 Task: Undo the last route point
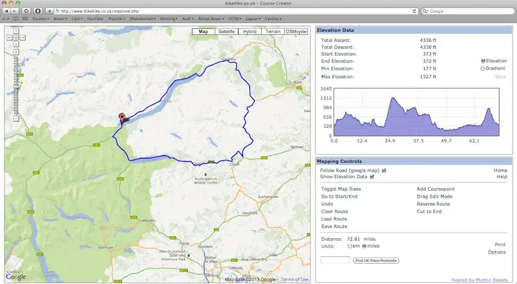(x=327, y=204)
